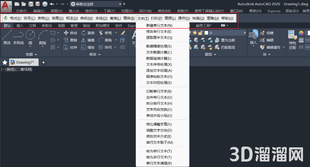Open the dropdown arrow next to 阵列
This screenshot has height=167, width=310.
115,47
